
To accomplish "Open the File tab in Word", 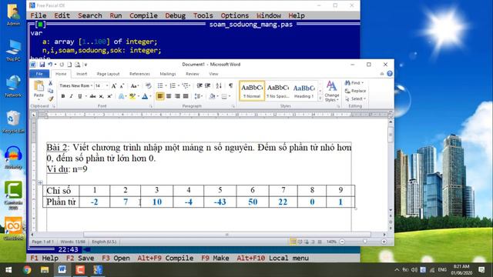I will 39,74.
